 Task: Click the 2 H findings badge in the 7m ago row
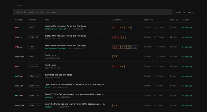(121, 27)
